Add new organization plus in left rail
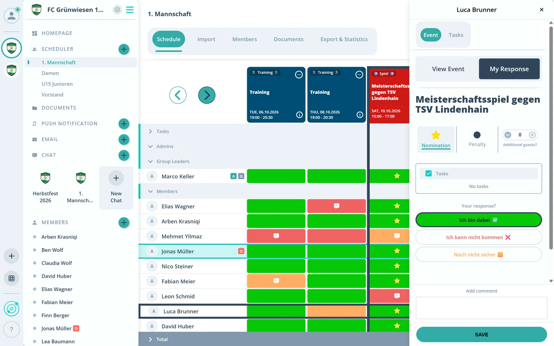Image resolution: width=554 pixels, height=346 pixels. tap(11, 256)
